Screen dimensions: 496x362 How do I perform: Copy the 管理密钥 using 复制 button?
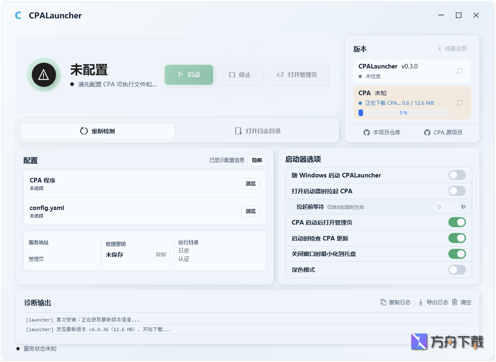(161, 254)
